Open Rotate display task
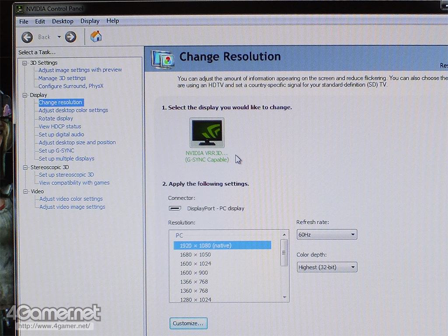This screenshot has width=448, height=336. click(56, 118)
